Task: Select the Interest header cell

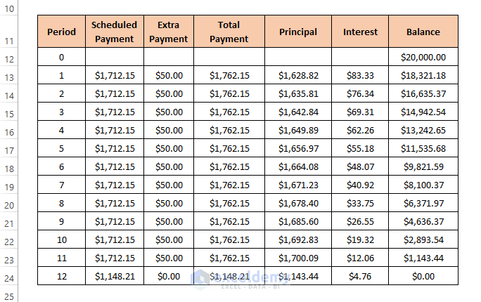Action: coord(360,32)
